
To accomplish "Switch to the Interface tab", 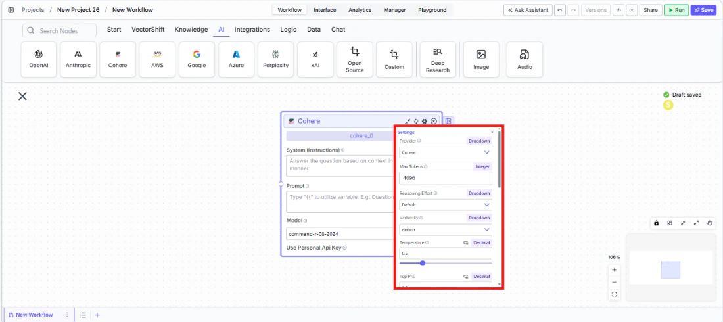I will click(x=325, y=10).
